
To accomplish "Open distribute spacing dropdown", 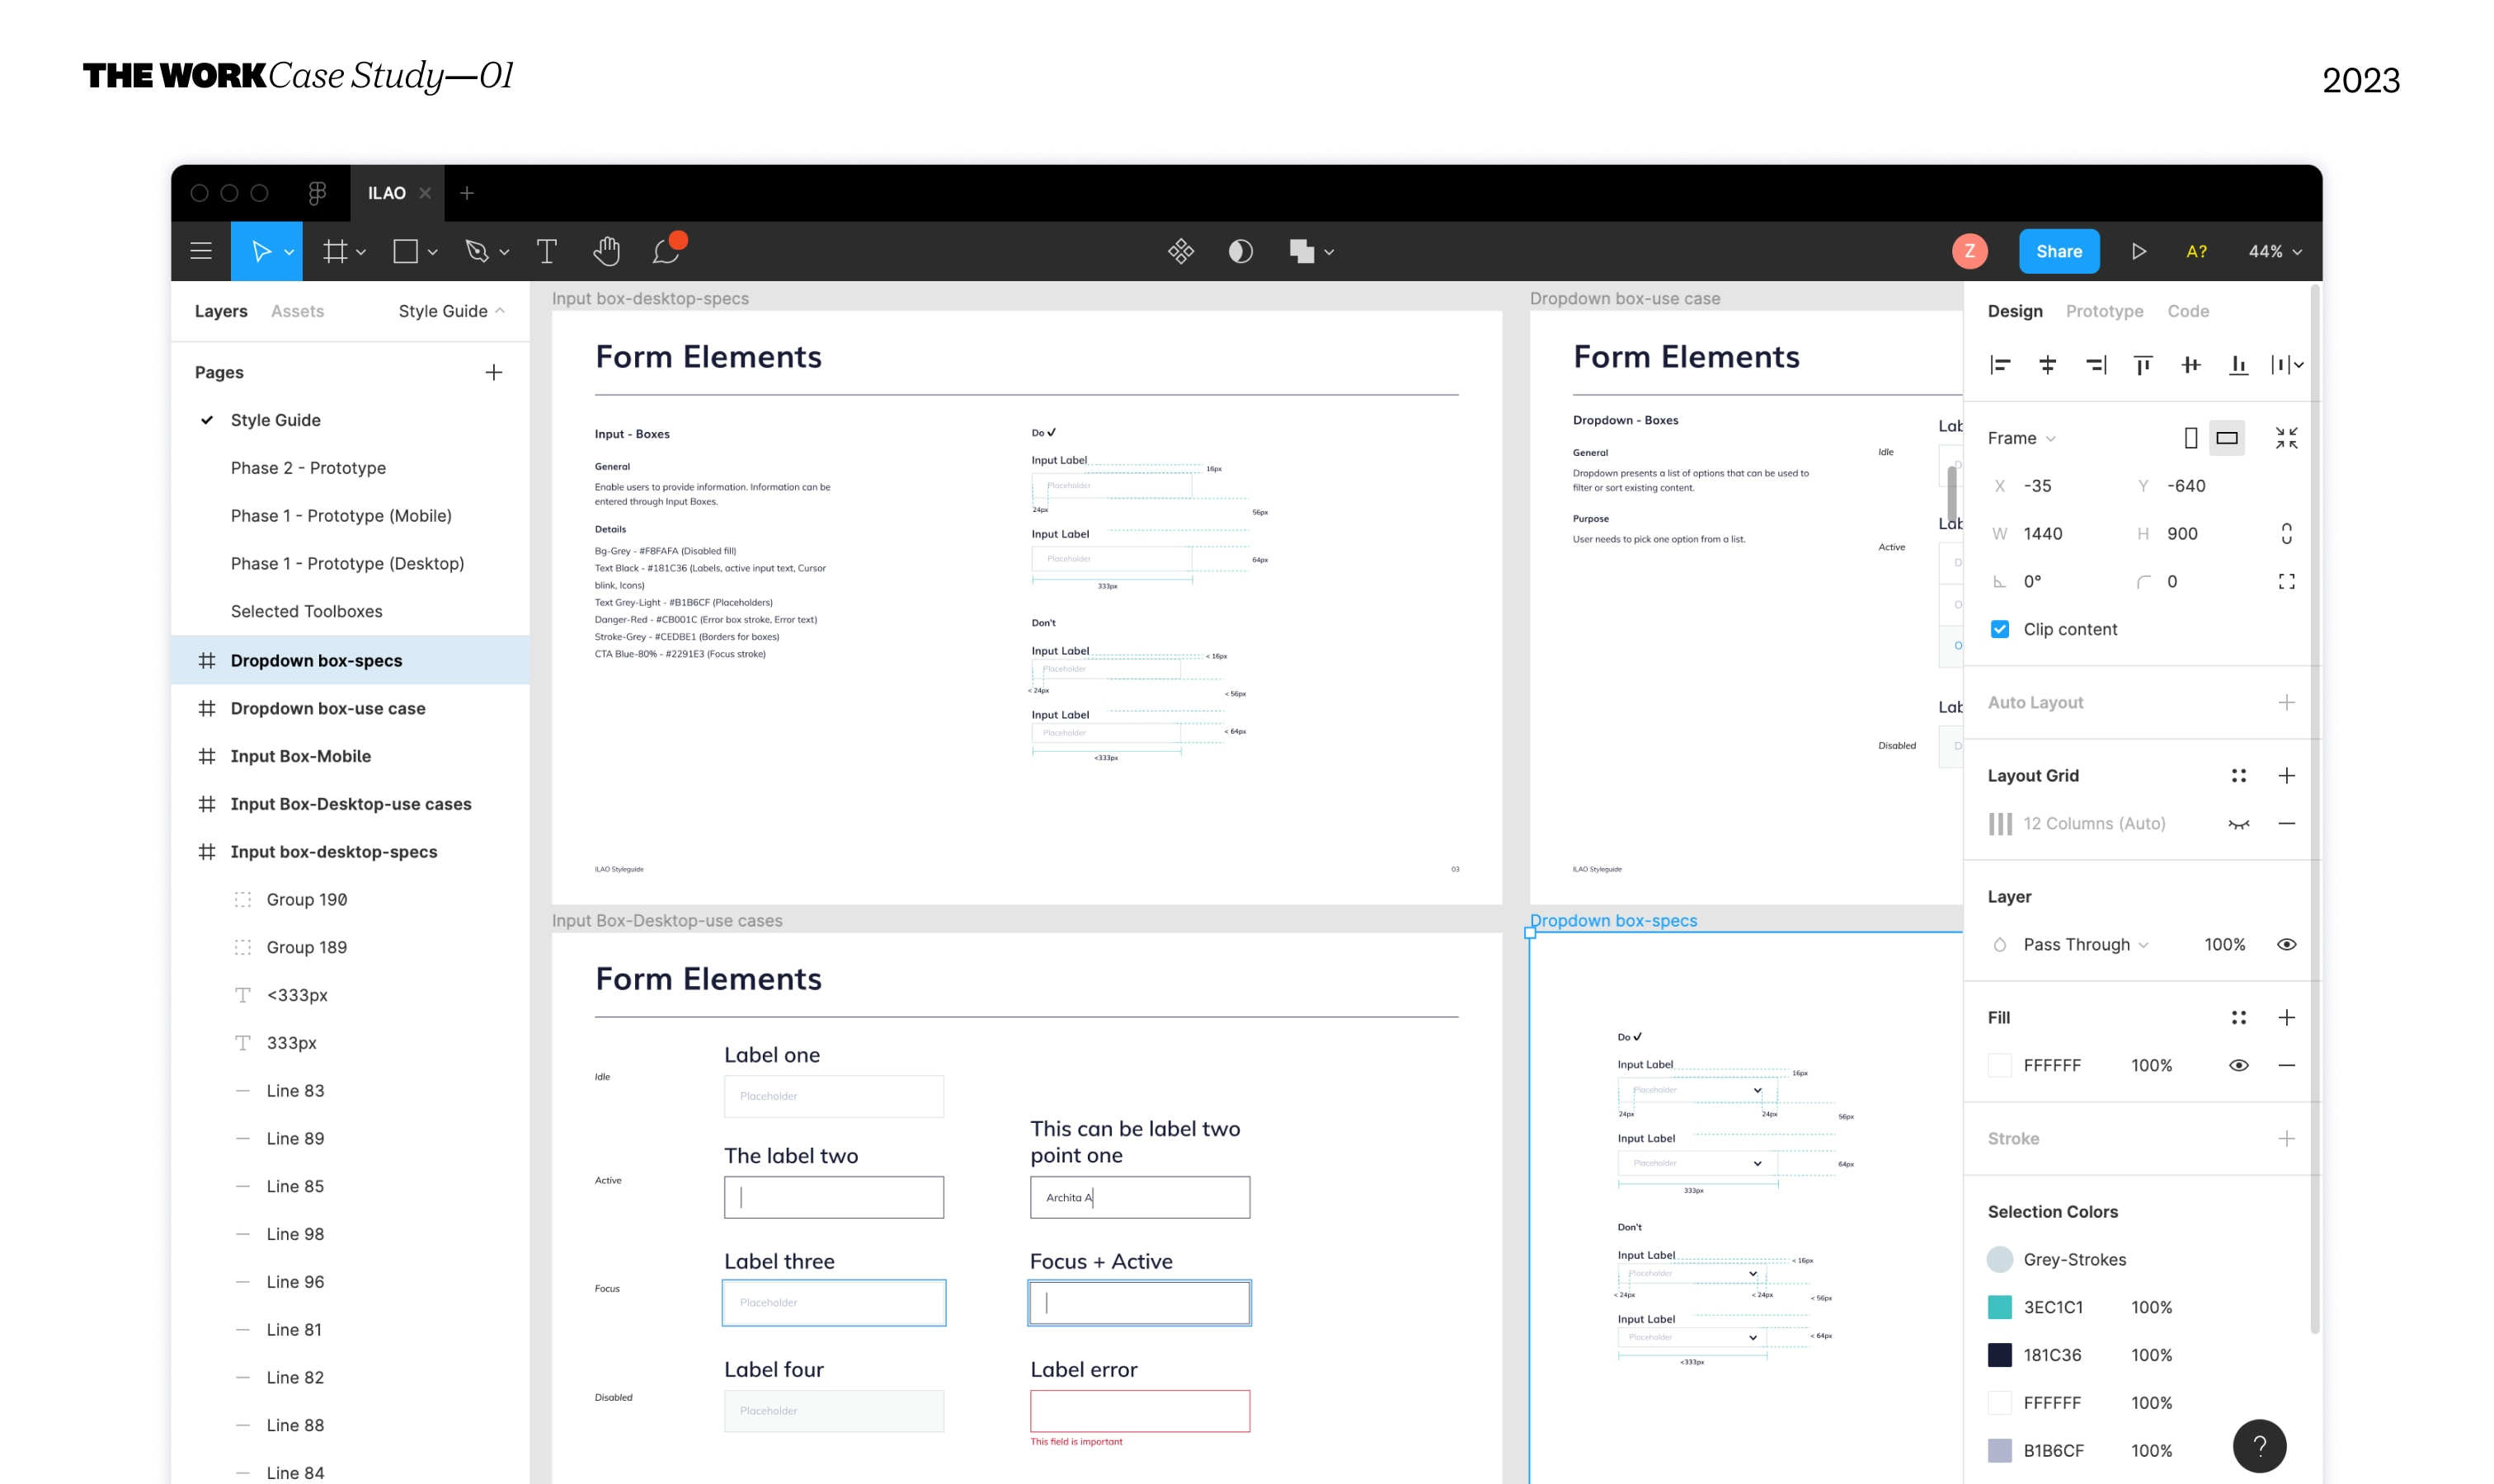I will coord(2286,365).
